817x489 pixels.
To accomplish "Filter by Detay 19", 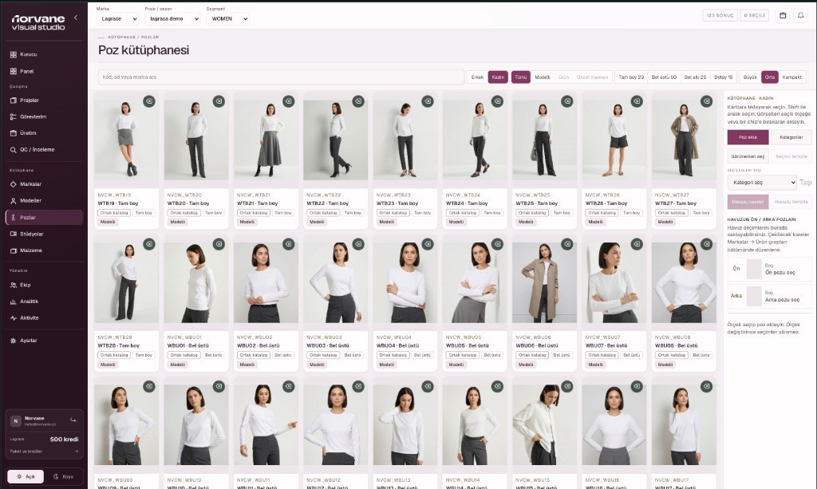I will coord(723,77).
